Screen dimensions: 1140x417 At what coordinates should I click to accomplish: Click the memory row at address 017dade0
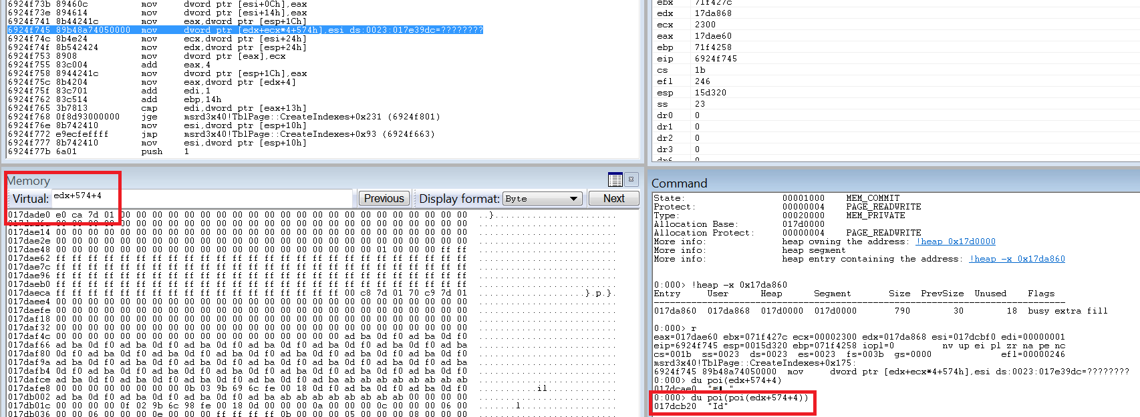[241, 215]
